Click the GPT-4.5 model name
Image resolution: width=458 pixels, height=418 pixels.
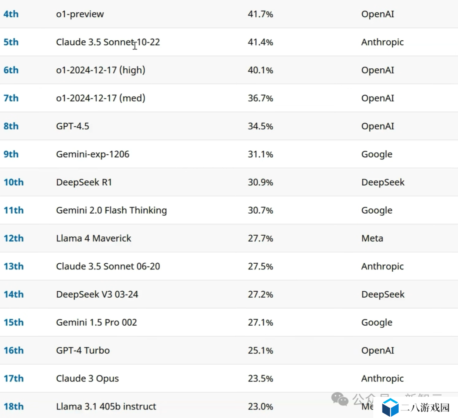[x=73, y=126]
